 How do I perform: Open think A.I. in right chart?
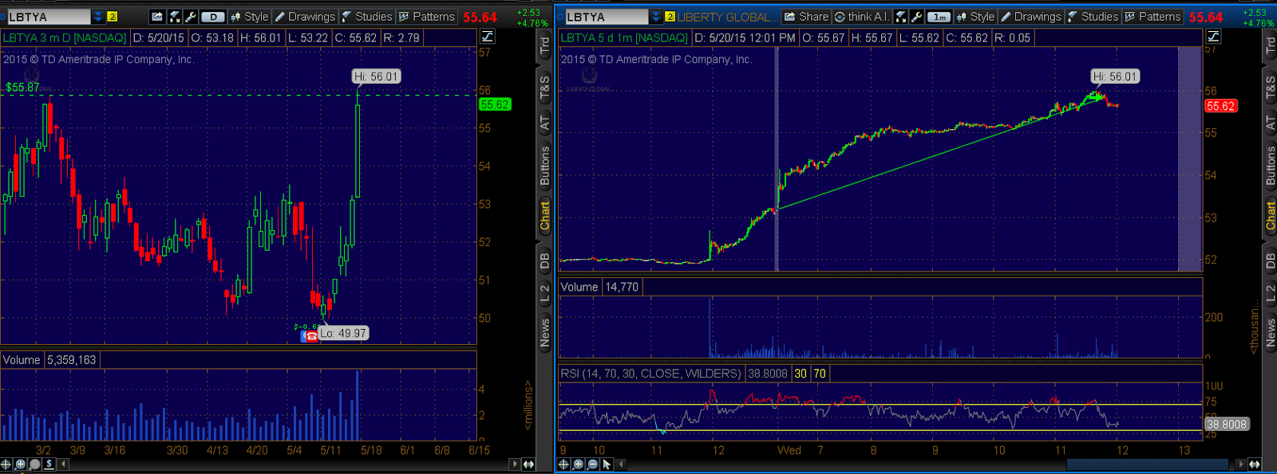[861, 17]
